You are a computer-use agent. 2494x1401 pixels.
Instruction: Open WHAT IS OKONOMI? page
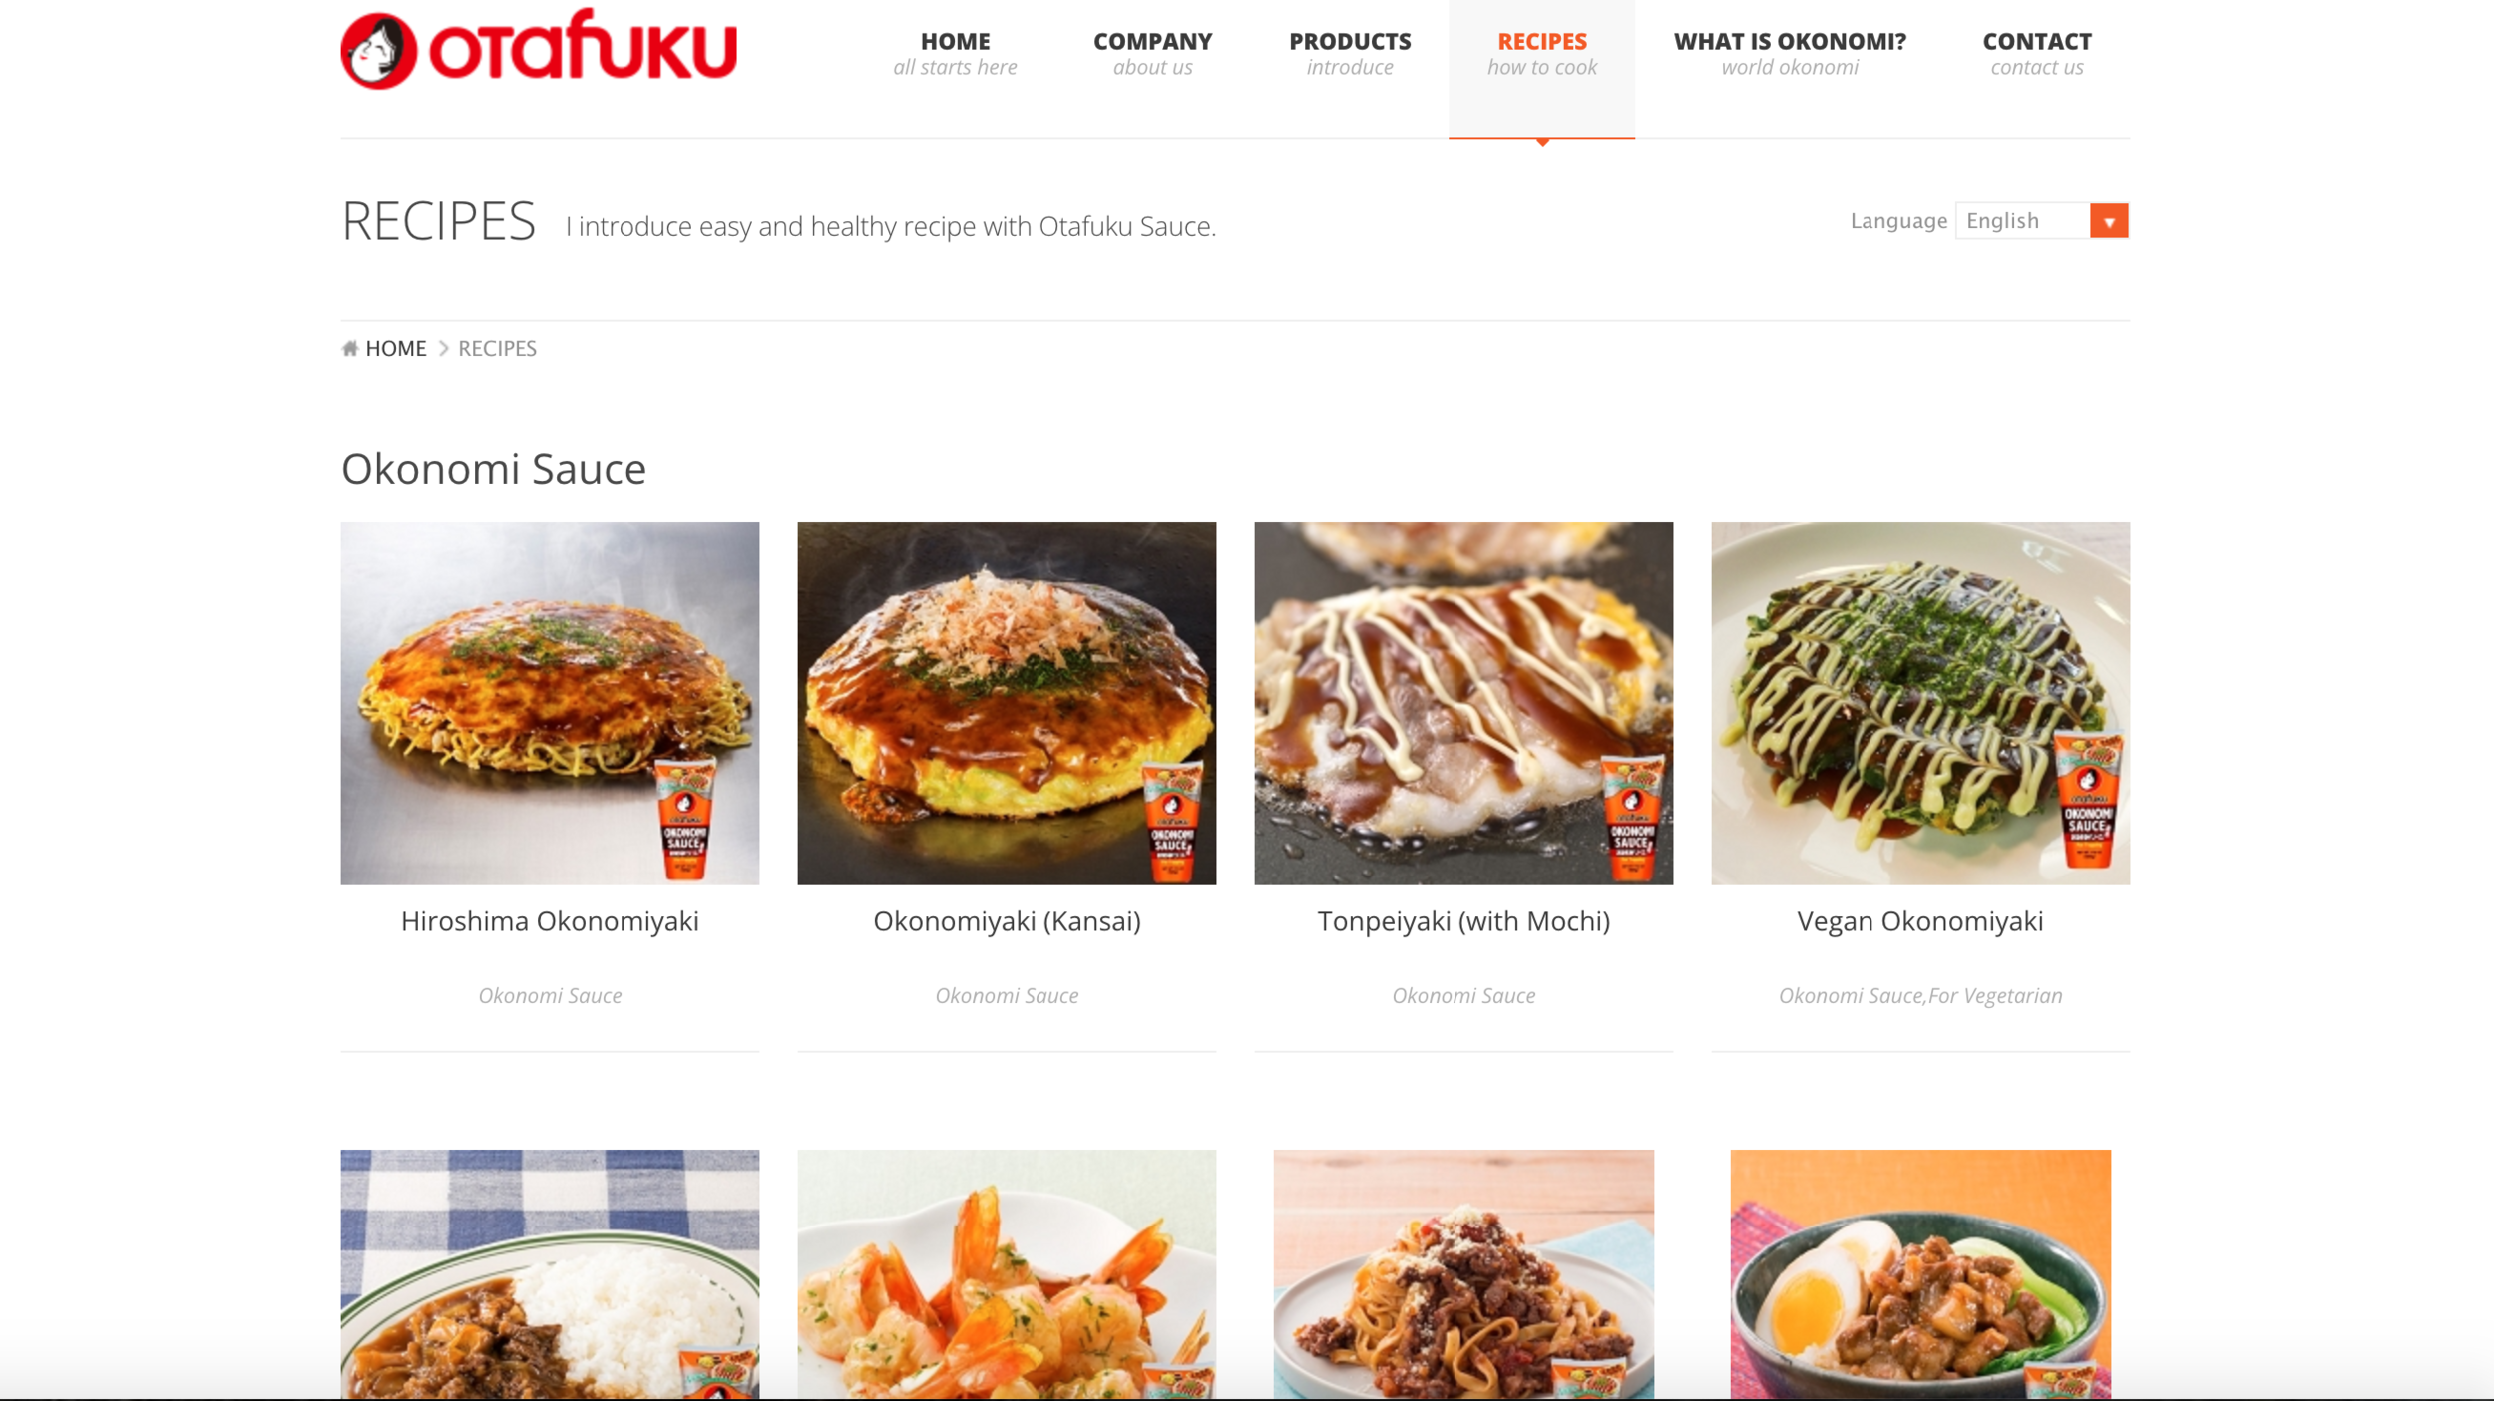[x=1790, y=54]
